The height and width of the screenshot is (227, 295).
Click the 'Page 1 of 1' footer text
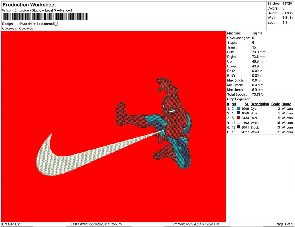coord(284,224)
